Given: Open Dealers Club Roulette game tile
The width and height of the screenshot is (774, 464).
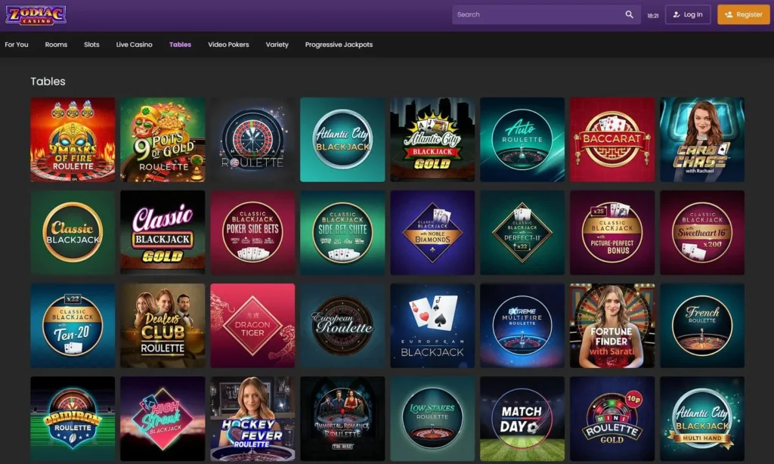Looking at the screenshot, I should click(x=163, y=325).
